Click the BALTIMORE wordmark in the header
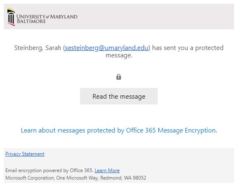Image resolution: width=239 pixels, height=187 pixels. point(31,21)
